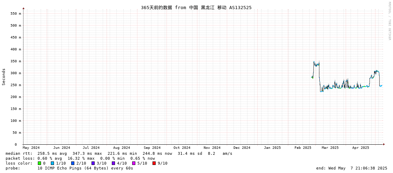Click the '350 m' y-axis label
The width and height of the screenshot is (393, 173).
(16, 61)
